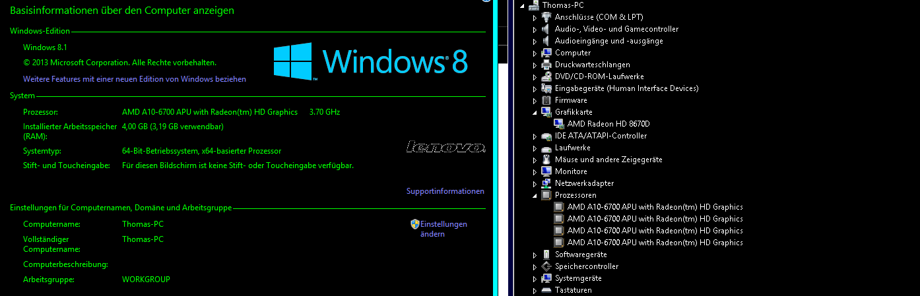Click the Thomas-PC root computer icon
Screen dimensions: 920x296
tap(533, 5)
